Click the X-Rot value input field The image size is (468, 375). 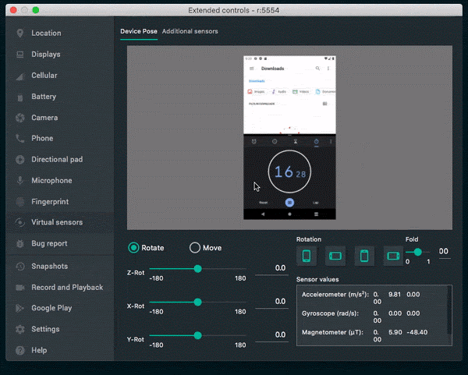click(x=271, y=302)
